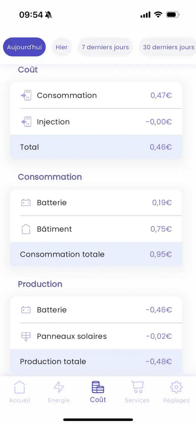Select the Coût tab in bottom bar
This screenshot has height=425, width=196.
coord(98,392)
